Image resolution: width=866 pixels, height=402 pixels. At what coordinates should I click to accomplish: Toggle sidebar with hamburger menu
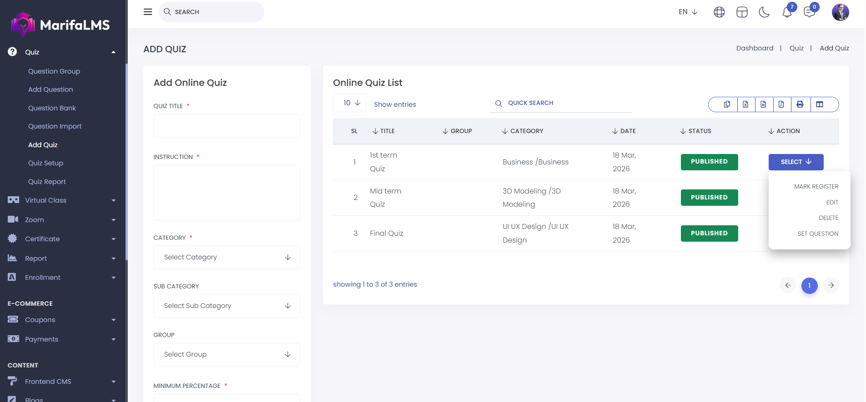[x=148, y=12]
